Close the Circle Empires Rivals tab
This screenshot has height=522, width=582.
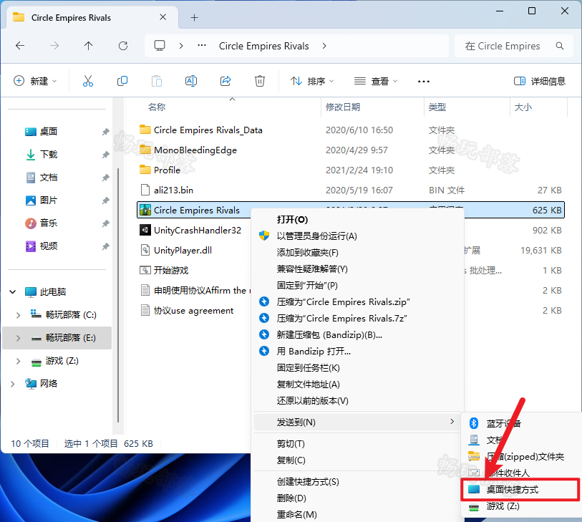163,17
